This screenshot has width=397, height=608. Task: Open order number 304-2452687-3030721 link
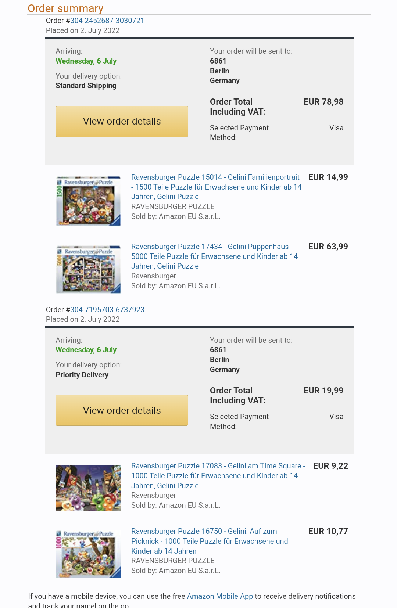click(x=107, y=21)
